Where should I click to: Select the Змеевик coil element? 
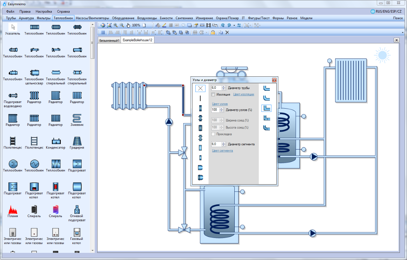pos(77,118)
